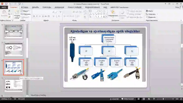
Task: Open the ФАЙЛ file menu
Action: click(x=4, y=7)
